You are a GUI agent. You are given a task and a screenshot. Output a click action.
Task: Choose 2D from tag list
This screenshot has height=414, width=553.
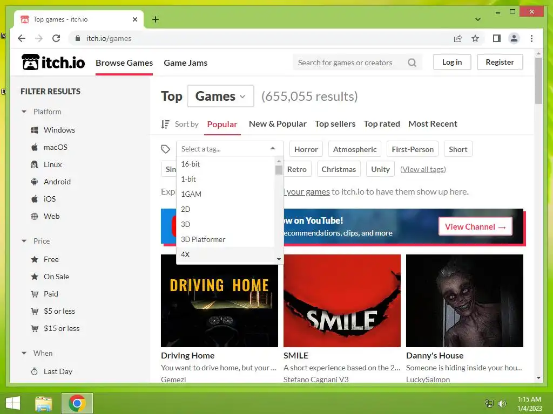[x=225, y=210]
